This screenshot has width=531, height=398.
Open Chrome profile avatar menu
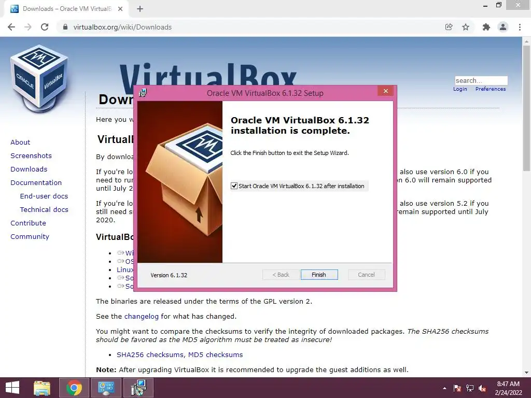503,27
